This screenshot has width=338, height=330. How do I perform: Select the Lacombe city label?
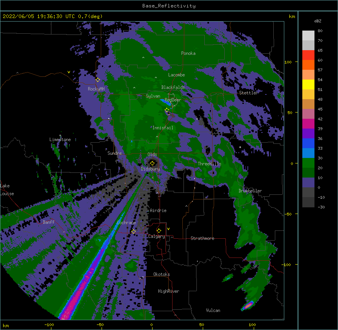pyautogui.click(x=176, y=75)
